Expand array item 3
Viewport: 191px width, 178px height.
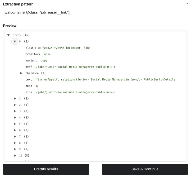15,111
